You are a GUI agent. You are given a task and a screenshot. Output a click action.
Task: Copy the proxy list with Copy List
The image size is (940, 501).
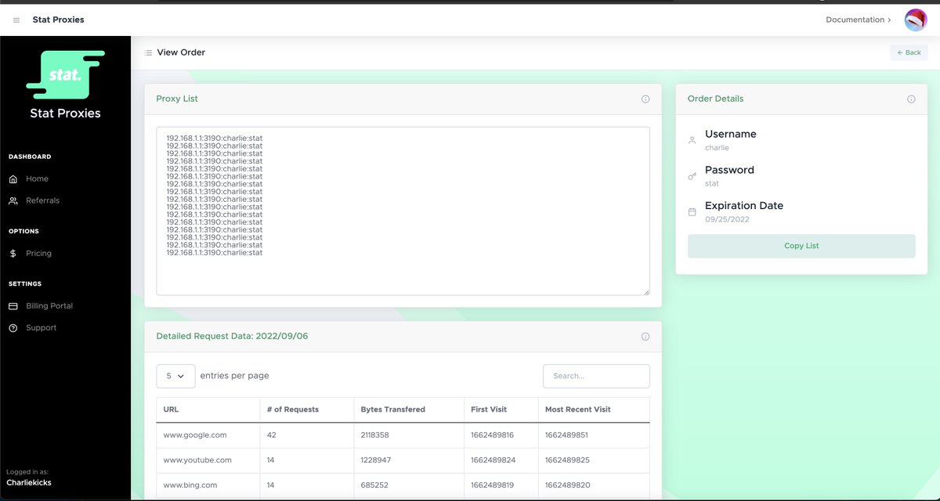pos(801,246)
